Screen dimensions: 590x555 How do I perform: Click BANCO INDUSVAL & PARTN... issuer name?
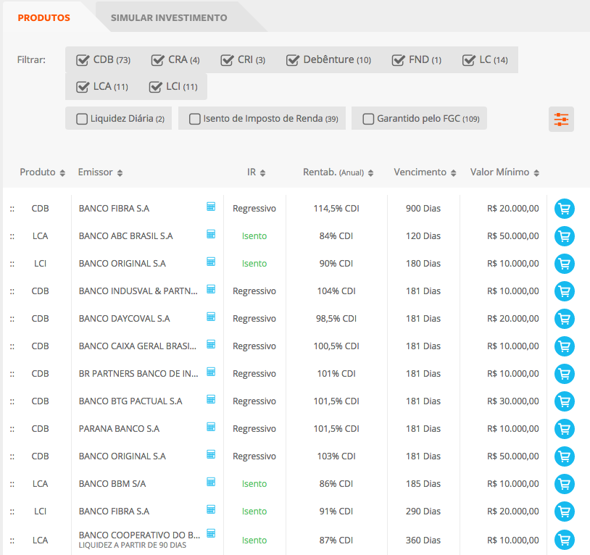138,291
